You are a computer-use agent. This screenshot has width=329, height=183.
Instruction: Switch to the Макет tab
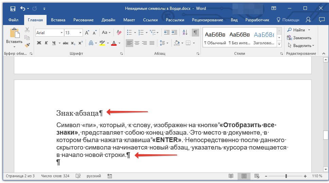(x=129, y=20)
